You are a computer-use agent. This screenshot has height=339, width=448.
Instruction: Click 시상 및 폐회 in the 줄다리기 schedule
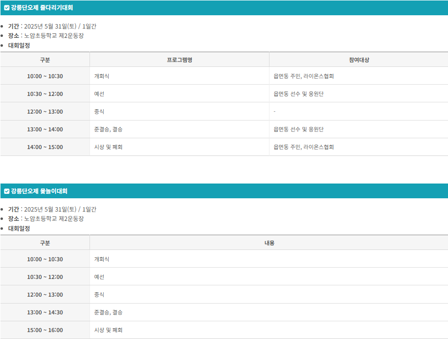point(108,147)
